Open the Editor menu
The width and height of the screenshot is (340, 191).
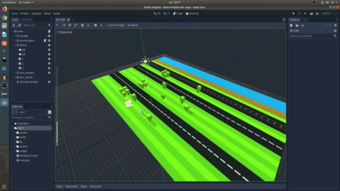(47, 13)
